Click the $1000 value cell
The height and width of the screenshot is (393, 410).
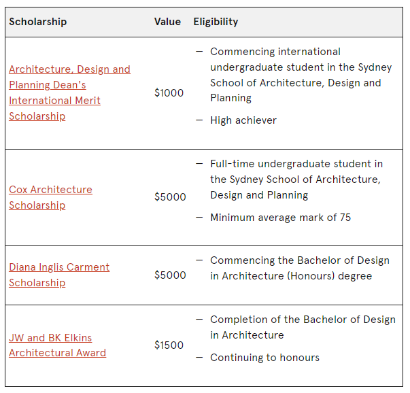[169, 93]
